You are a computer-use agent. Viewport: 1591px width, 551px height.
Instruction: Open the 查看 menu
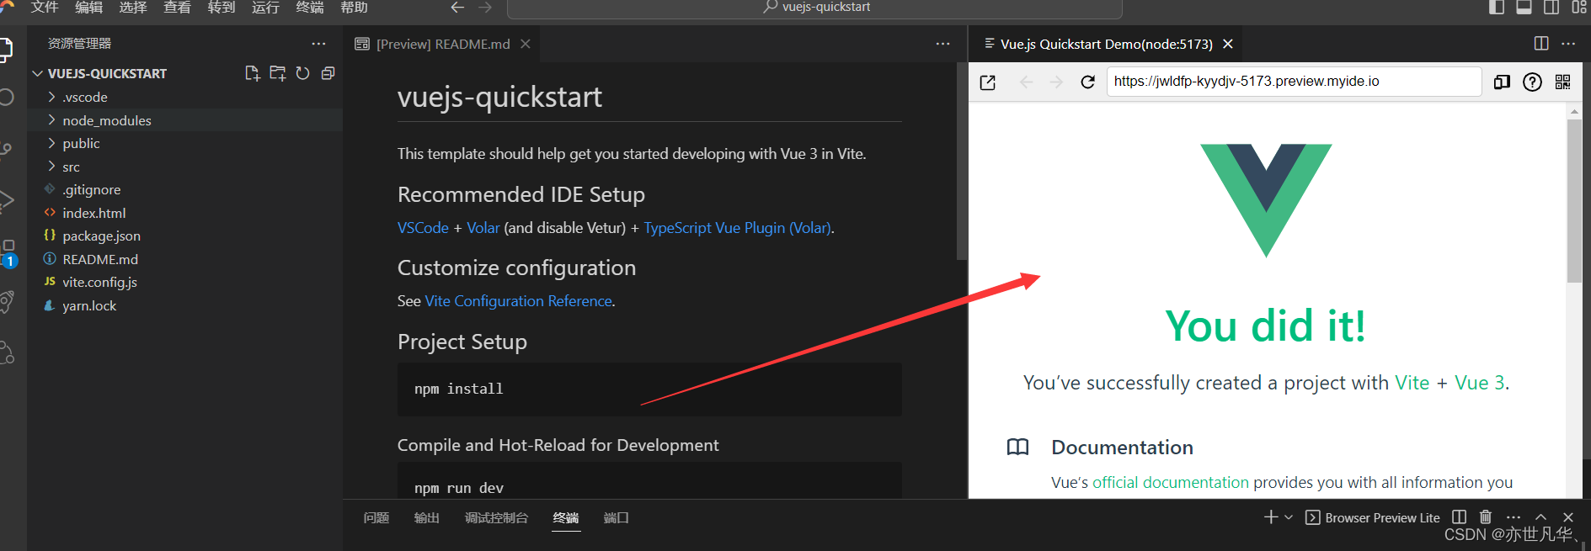(x=177, y=7)
